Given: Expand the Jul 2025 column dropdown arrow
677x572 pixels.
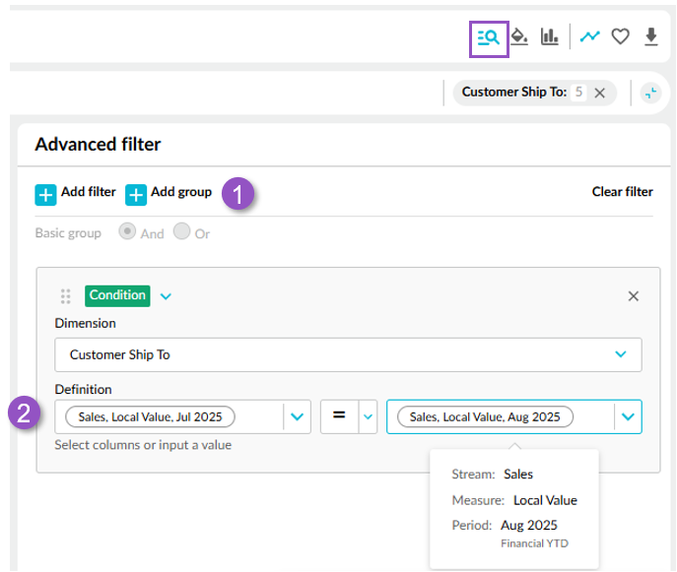Looking at the screenshot, I should (297, 416).
